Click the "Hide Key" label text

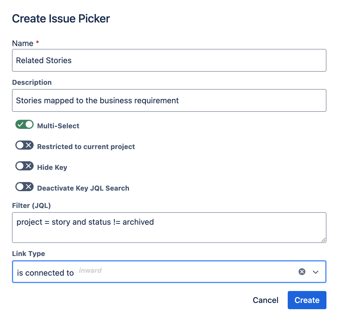[x=52, y=167]
